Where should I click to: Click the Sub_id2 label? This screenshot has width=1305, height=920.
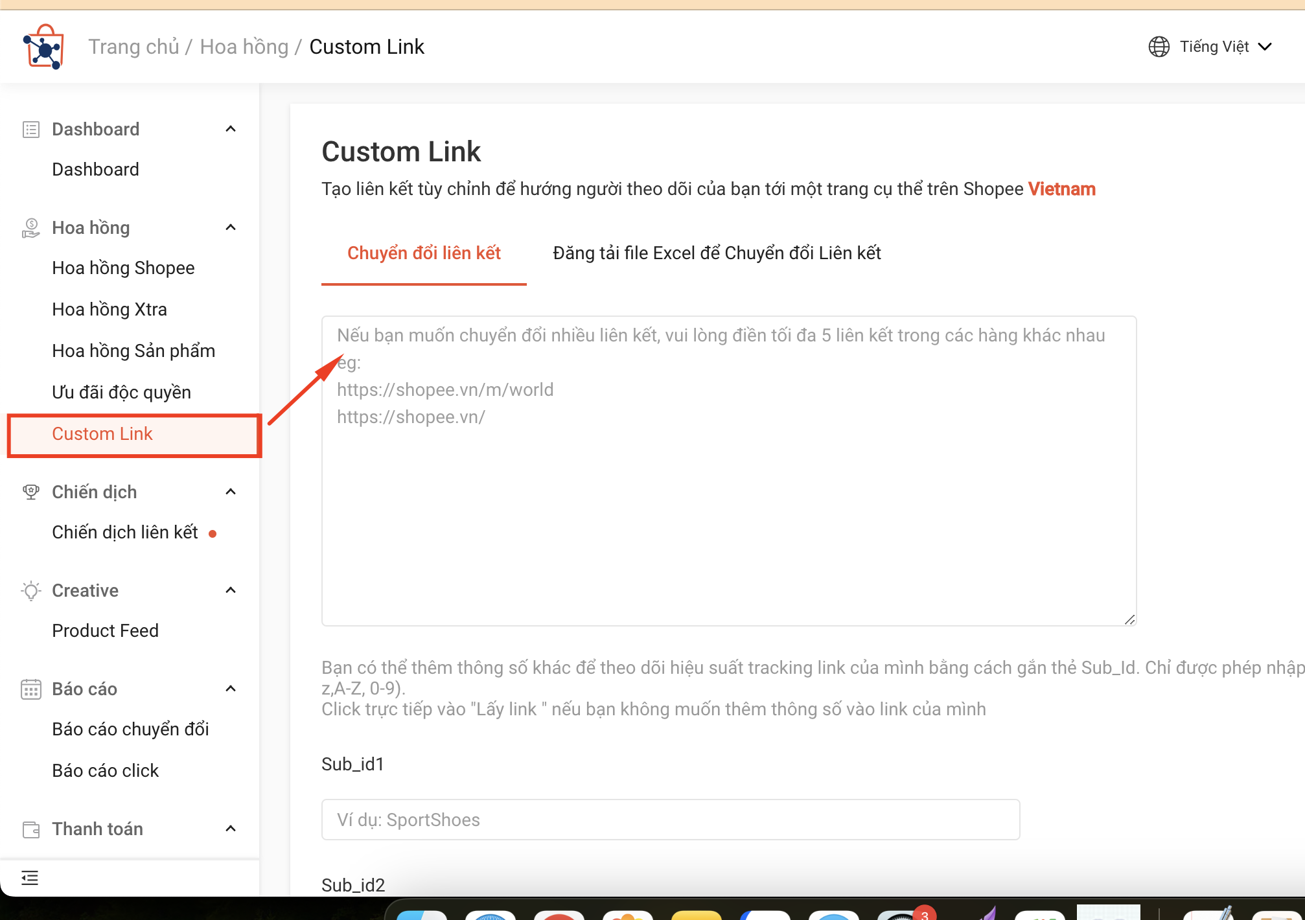click(x=353, y=885)
